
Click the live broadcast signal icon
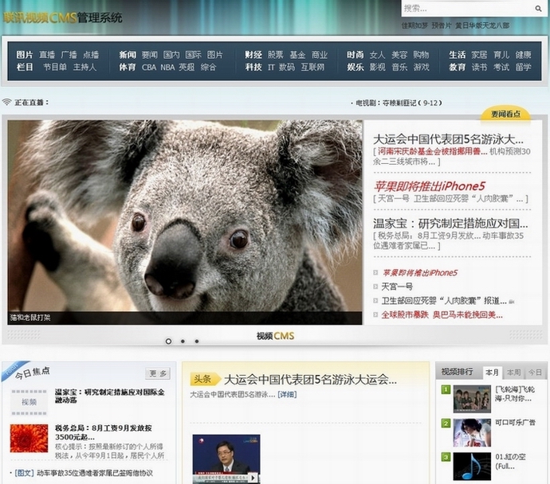(x=7, y=103)
